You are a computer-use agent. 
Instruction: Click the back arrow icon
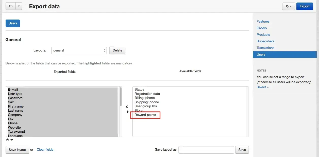tap(10, 6)
